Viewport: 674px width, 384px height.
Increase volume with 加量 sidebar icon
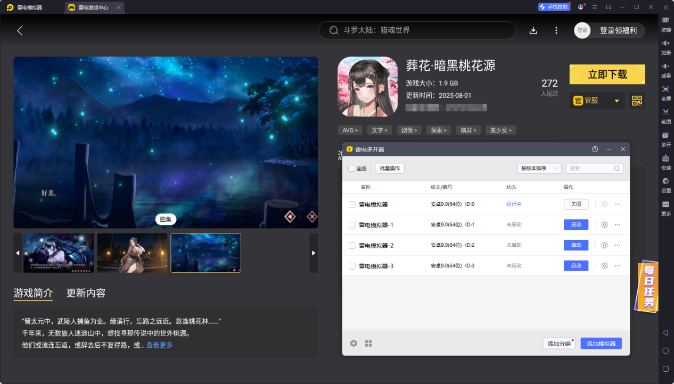(x=665, y=47)
